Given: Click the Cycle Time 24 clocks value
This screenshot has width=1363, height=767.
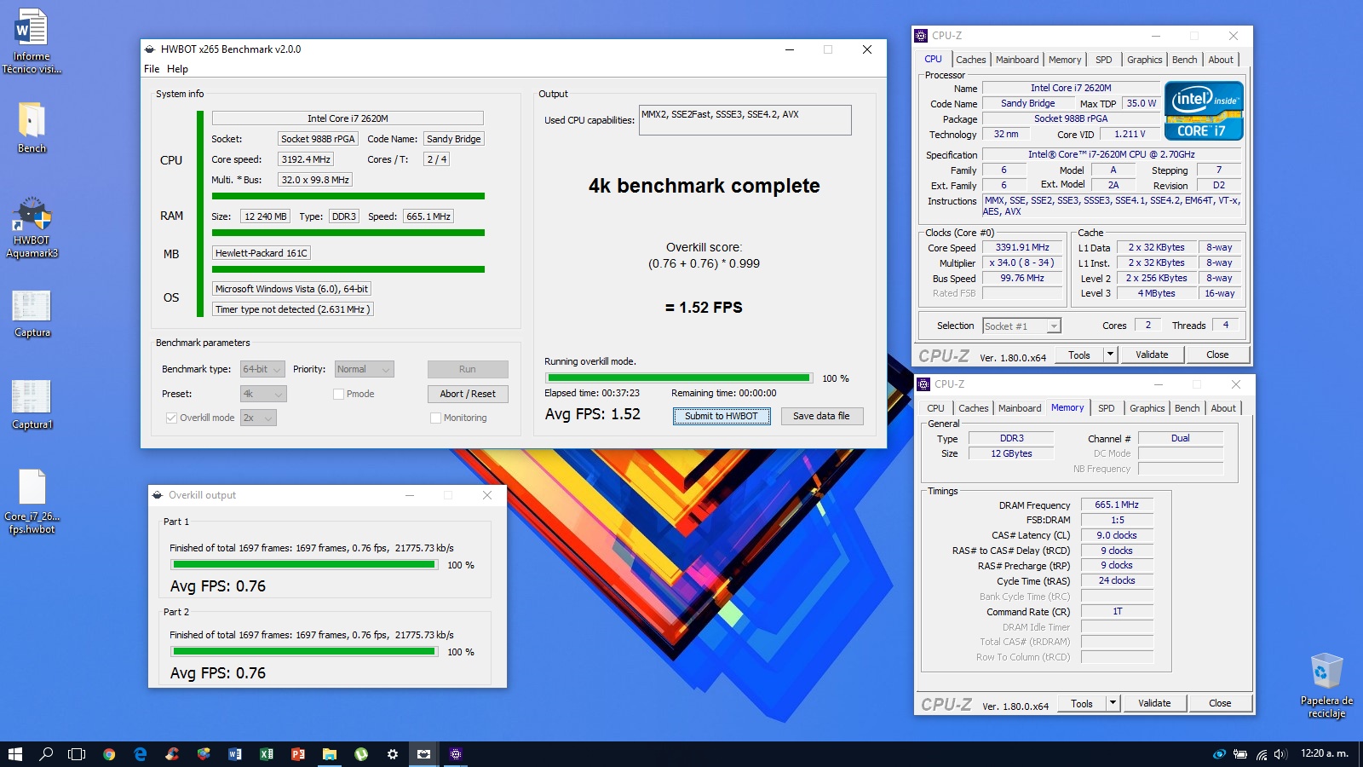Looking at the screenshot, I should (x=1117, y=580).
